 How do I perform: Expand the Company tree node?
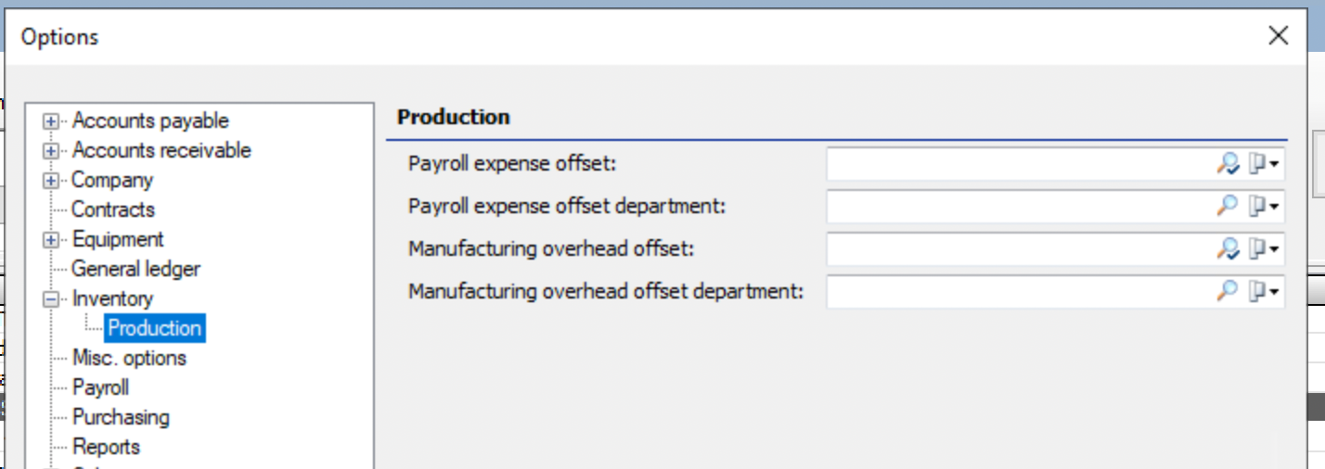pos(51,181)
